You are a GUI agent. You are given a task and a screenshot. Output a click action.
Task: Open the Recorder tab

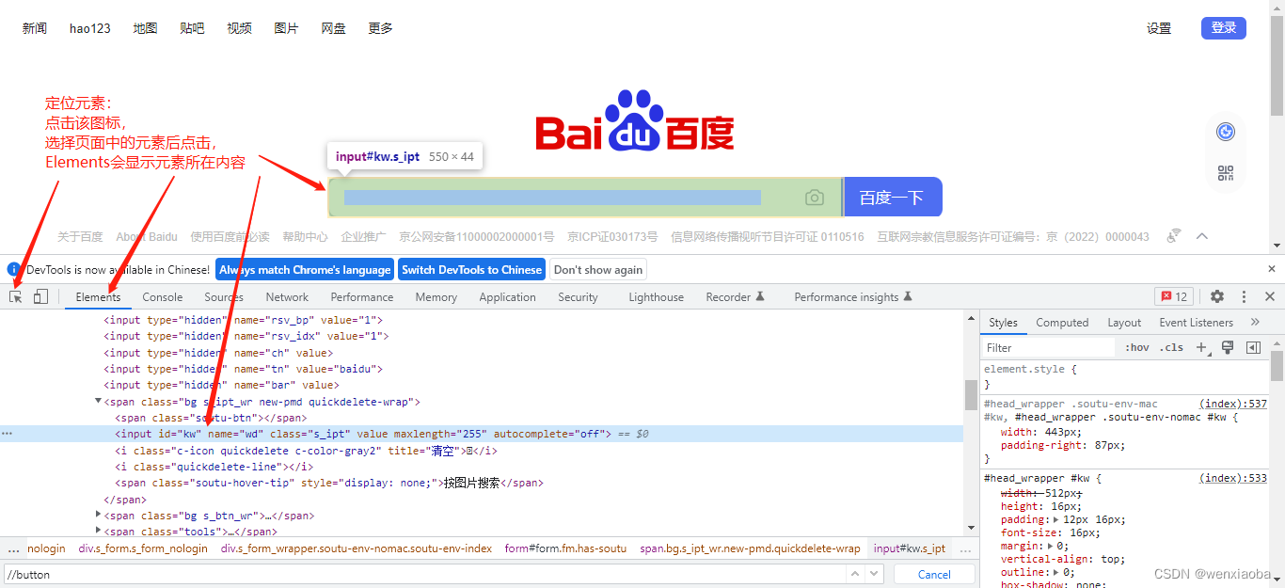735,297
